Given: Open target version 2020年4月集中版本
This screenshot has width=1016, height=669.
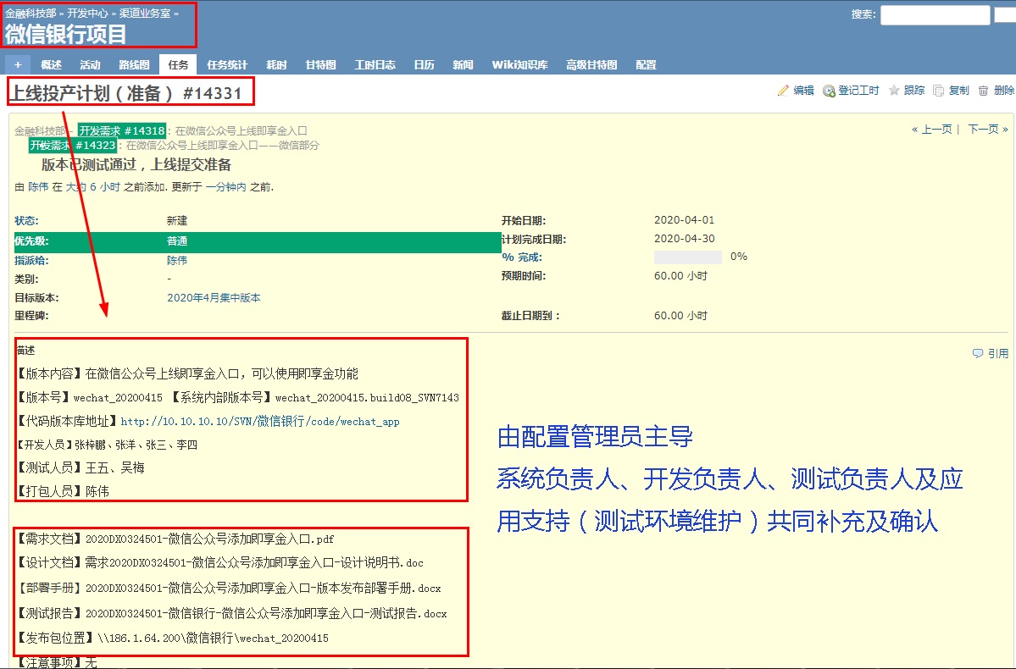Looking at the screenshot, I should tap(214, 298).
